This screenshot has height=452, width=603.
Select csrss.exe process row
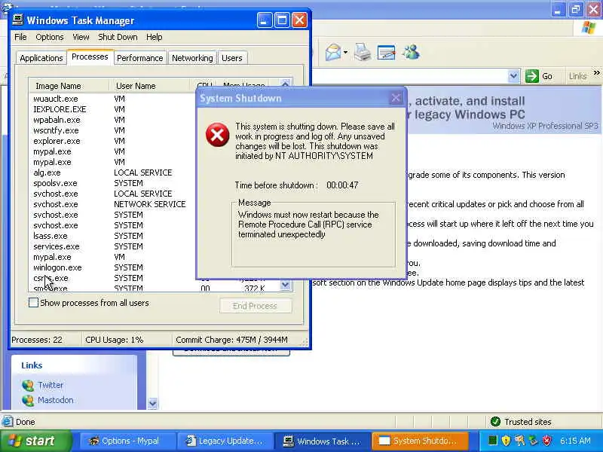coord(114,278)
